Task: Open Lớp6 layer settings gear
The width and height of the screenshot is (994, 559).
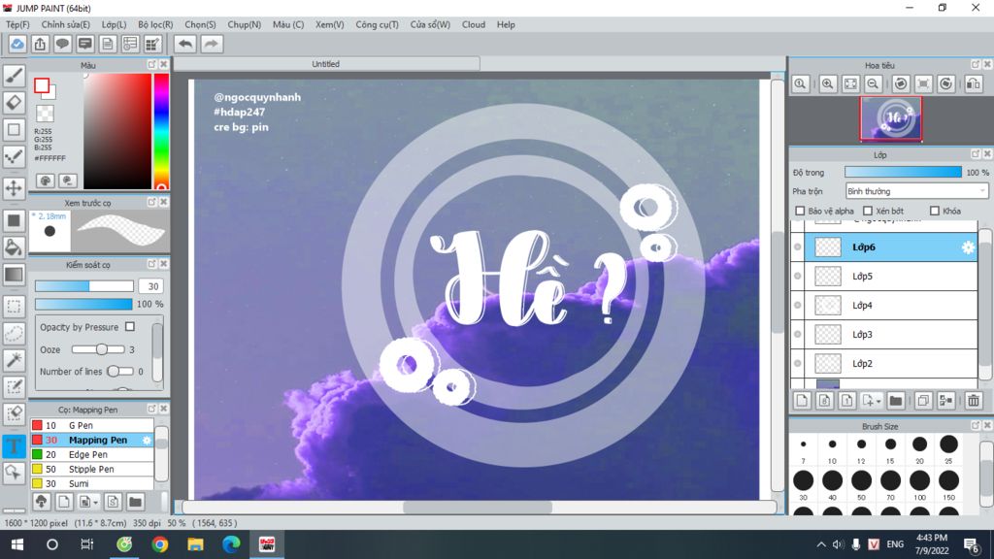Action: coord(968,247)
